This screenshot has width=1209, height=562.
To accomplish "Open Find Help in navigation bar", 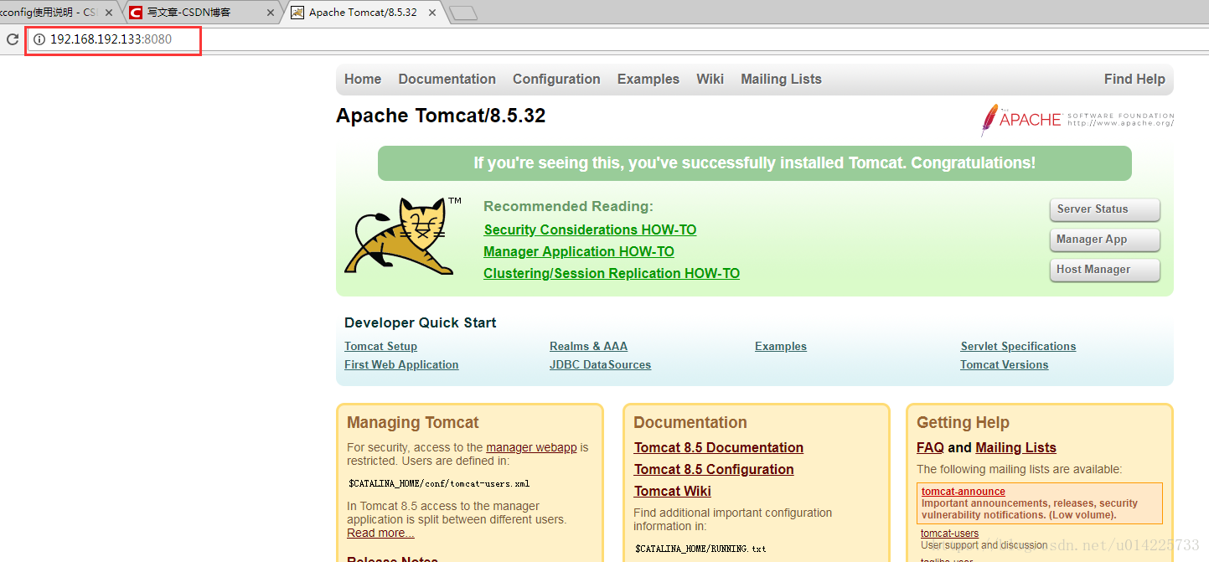I will 1134,79.
